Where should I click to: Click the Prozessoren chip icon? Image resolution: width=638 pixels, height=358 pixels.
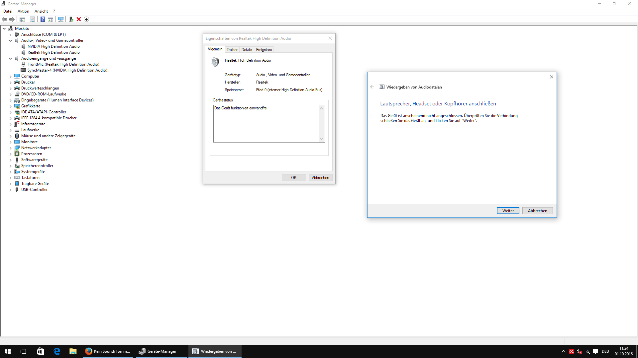point(17,154)
